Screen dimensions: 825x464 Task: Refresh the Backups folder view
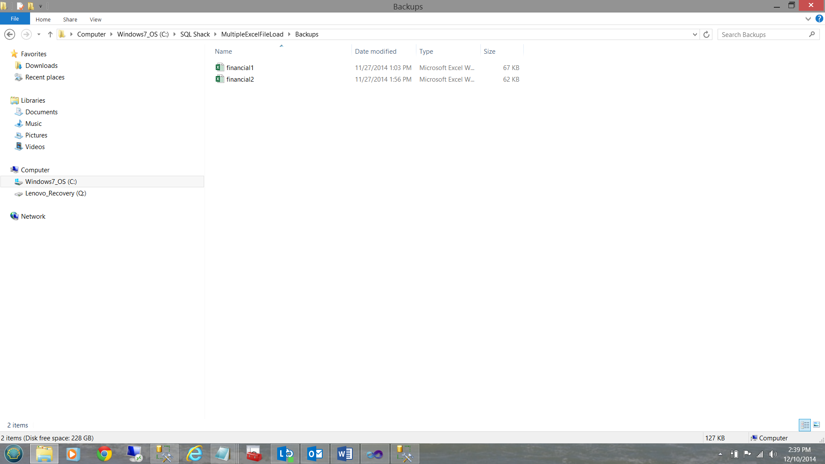pyautogui.click(x=706, y=34)
